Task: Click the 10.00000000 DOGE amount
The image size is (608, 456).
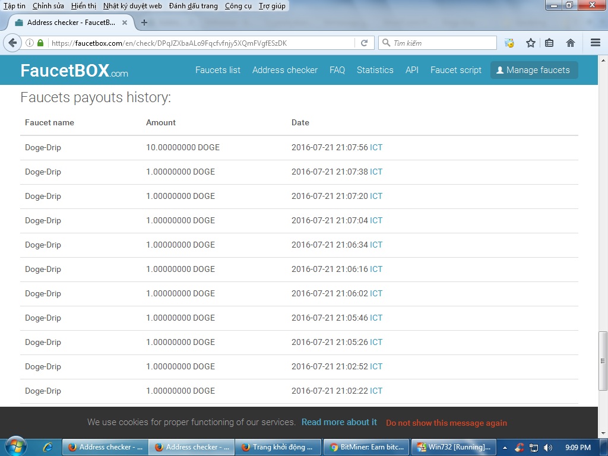Action: click(x=183, y=147)
